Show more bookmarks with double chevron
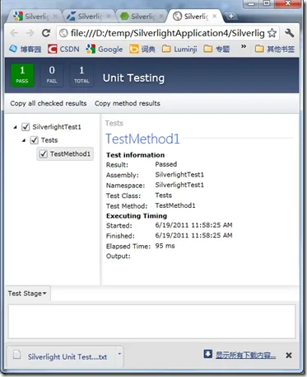The image size is (307, 377). [244, 46]
